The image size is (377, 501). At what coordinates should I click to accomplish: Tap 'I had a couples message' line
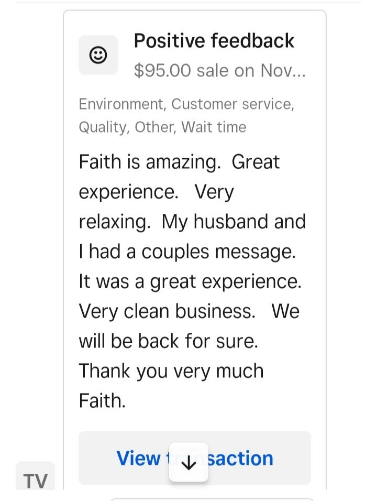click(187, 252)
